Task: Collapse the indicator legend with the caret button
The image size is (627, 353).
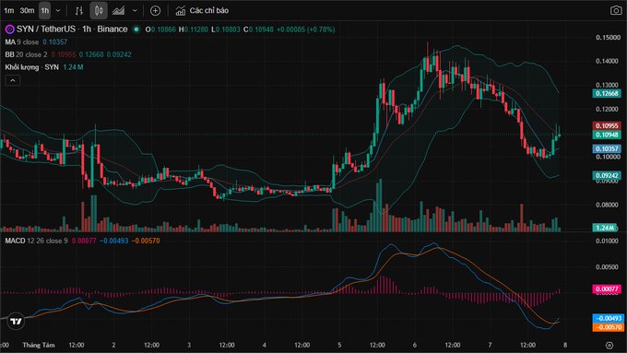Action: click(x=13, y=81)
